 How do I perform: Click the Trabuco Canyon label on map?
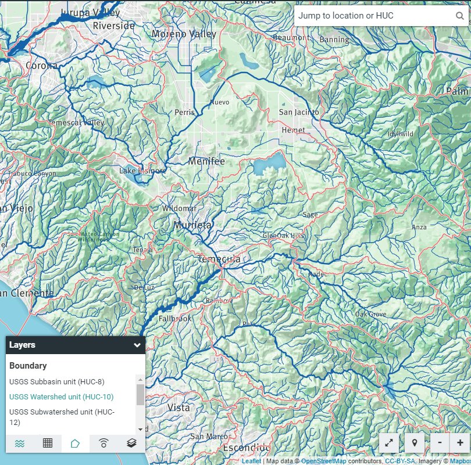[x=31, y=174]
